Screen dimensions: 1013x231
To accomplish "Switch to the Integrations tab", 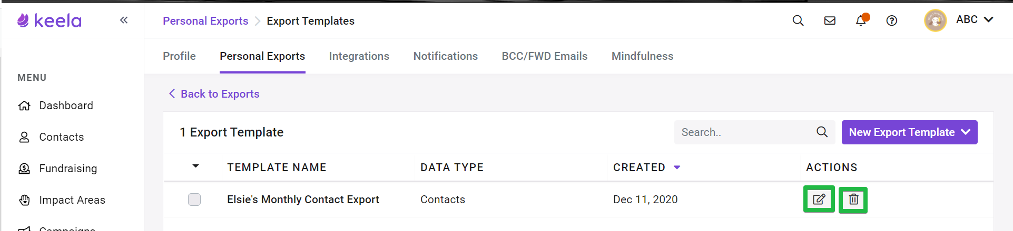I will 359,56.
